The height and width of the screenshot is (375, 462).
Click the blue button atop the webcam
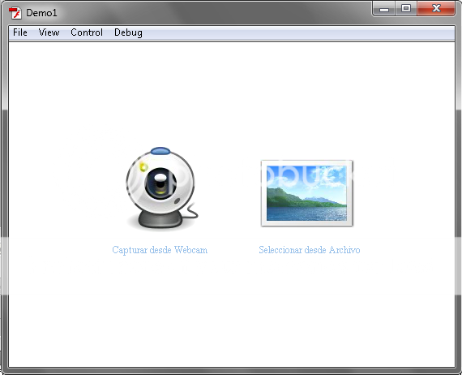160,151
